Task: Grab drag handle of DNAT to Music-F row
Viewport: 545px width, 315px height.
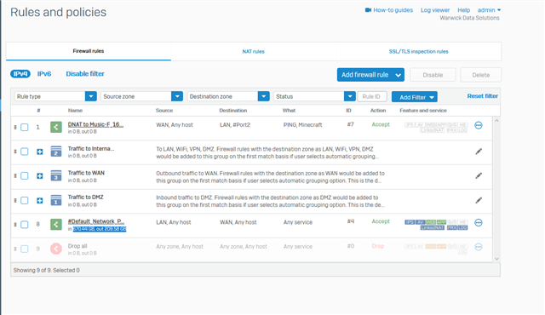Action: coord(15,127)
